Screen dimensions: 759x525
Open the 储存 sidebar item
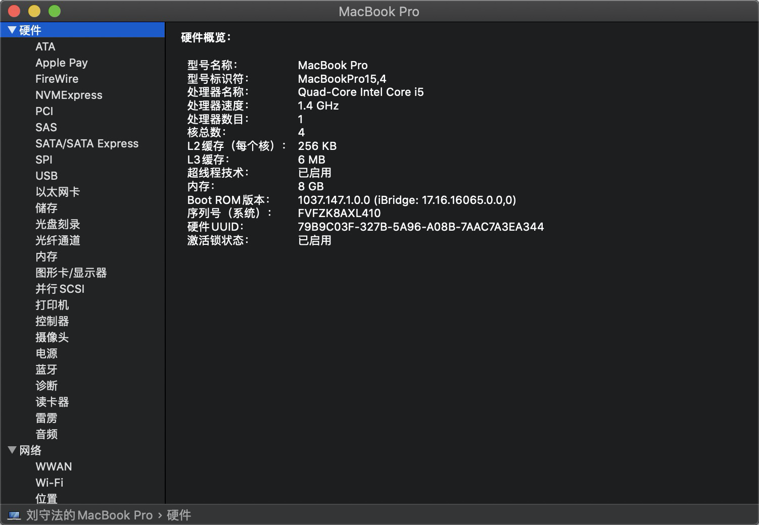[x=46, y=208]
